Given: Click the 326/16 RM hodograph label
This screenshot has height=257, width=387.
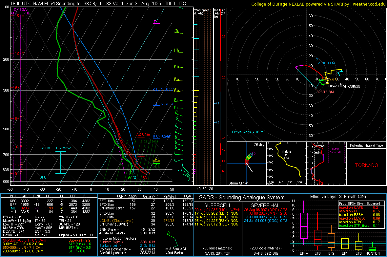Looking at the screenshot, I should (x=325, y=92).
